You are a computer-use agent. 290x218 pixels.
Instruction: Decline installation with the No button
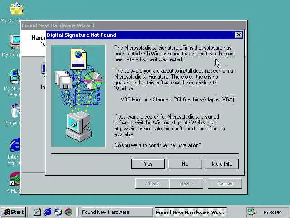(x=185, y=164)
